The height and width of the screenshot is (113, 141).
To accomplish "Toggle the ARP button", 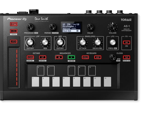I will 98,57.
